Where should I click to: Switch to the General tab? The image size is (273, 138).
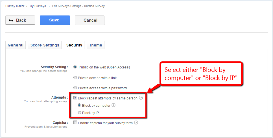point(16,45)
